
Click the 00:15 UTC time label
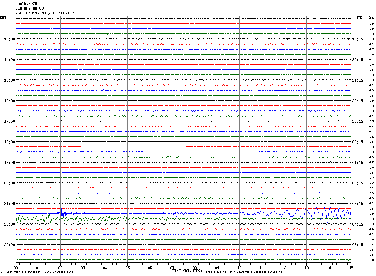[358, 142]
